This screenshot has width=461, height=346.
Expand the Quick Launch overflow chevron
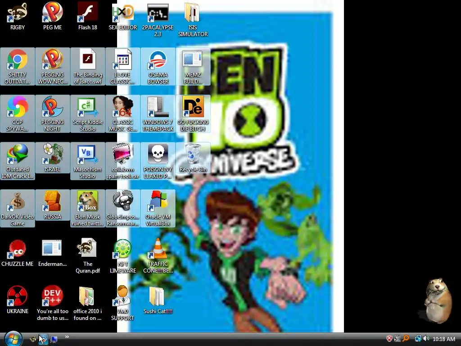click(x=67, y=337)
